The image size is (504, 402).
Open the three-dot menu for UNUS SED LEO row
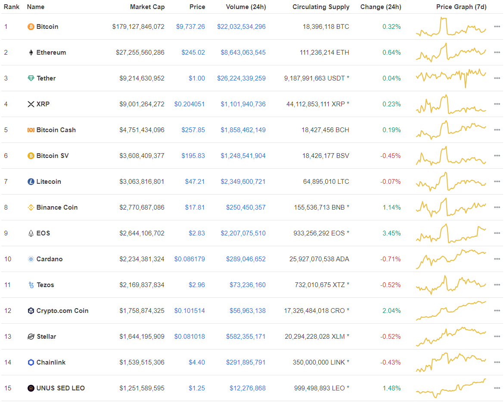(x=497, y=388)
